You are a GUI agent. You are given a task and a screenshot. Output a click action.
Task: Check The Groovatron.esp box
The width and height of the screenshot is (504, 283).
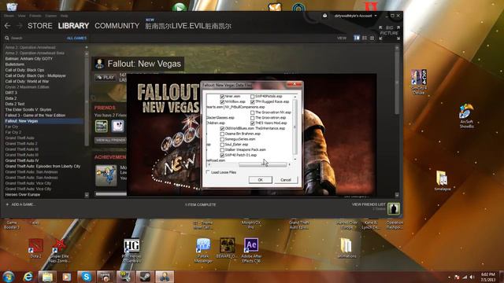pos(253,118)
